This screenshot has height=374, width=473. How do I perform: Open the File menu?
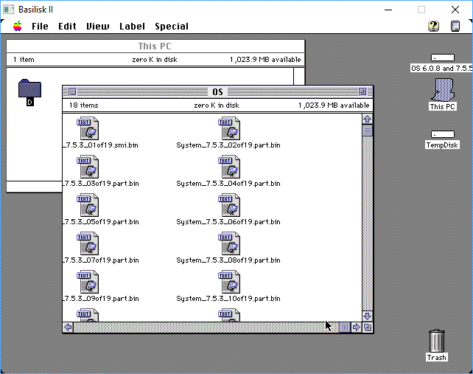[40, 27]
